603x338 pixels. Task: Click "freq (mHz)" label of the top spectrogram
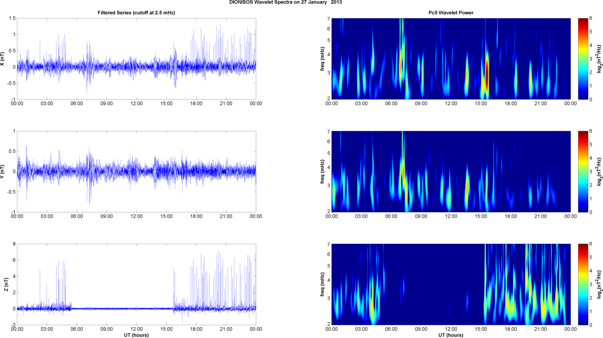[x=323, y=59]
